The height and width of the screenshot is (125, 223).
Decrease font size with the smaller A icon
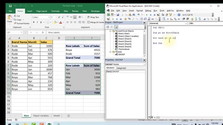click(x=63, y=17)
